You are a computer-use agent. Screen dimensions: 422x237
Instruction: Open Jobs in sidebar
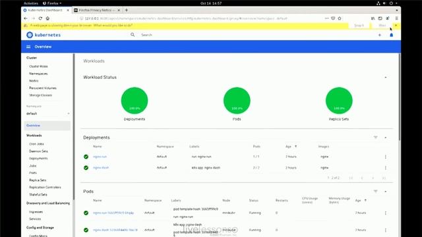pos(33,166)
